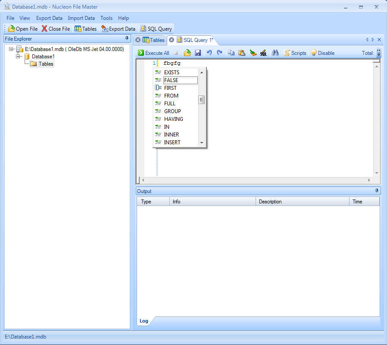This screenshot has height=345, width=387.
Task: Collapse the E:\Database1.mdb tree node
Action: (11, 49)
